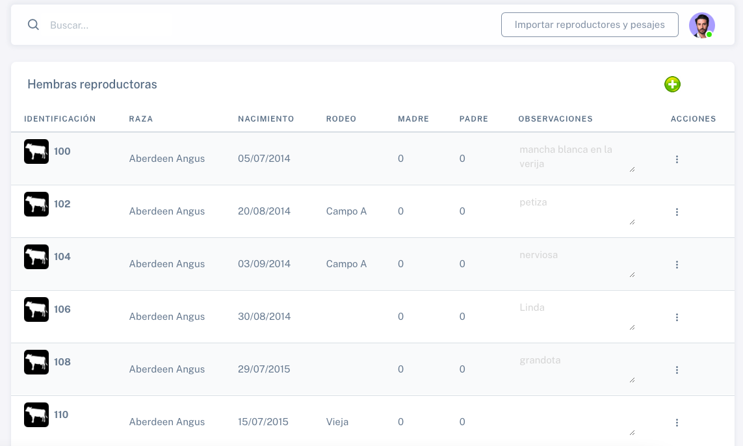Click Aberdeen Angus breed in row 106
This screenshot has height=446, width=743.
tap(167, 316)
